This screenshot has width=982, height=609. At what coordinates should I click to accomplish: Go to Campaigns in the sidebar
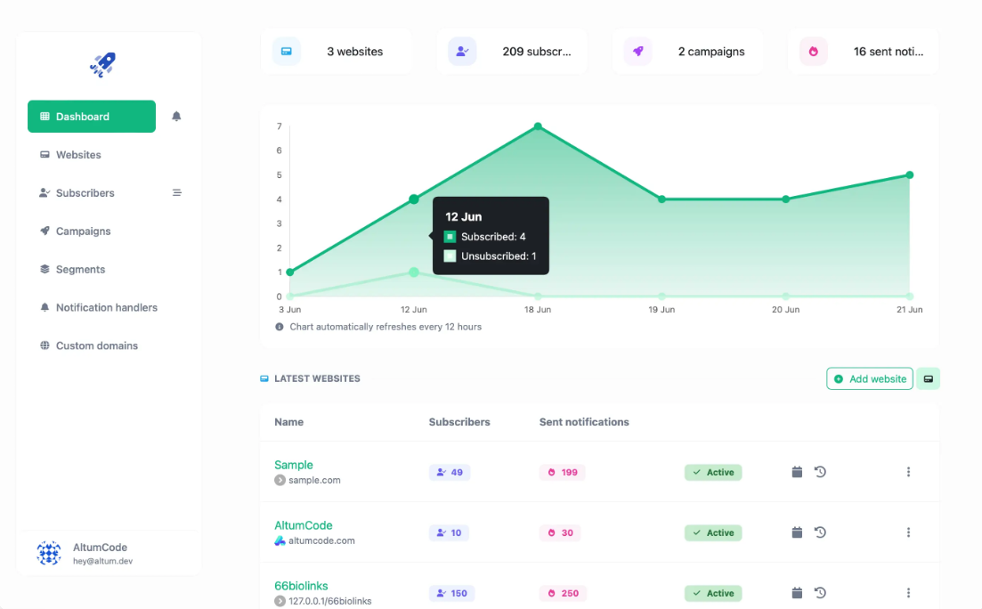tap(83, 231)
